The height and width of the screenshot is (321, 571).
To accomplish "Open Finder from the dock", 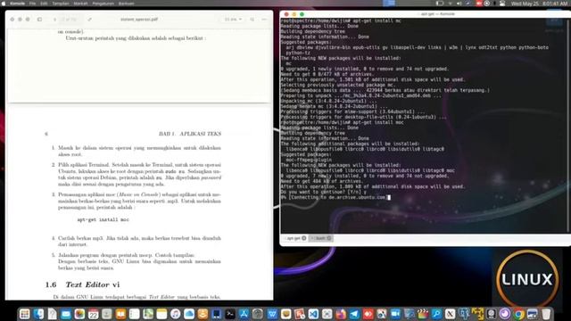I will (x=38, y=314).
